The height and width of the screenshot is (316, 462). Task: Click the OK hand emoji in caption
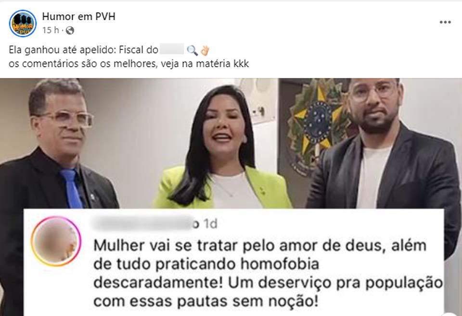coord(205,50)
